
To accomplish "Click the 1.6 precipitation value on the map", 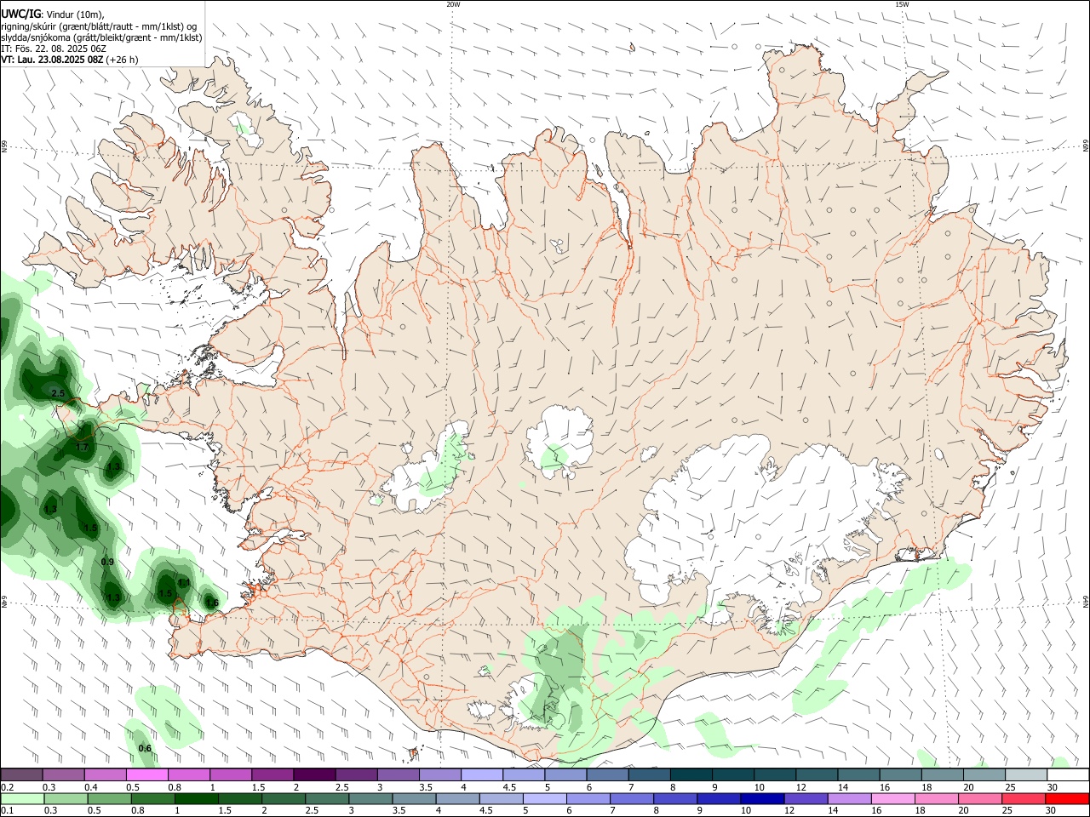I will click(x=212, y=603).
